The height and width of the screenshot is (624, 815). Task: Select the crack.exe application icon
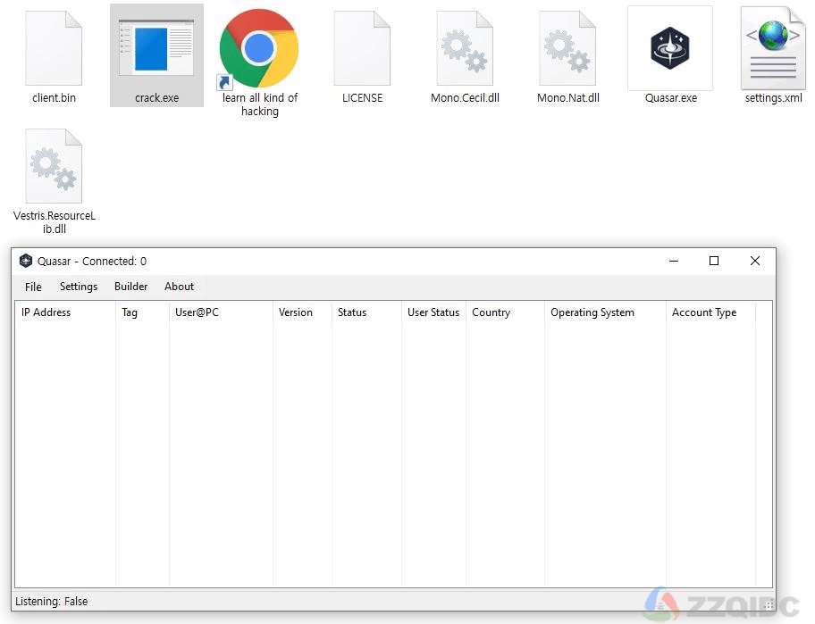coord(156,48)
